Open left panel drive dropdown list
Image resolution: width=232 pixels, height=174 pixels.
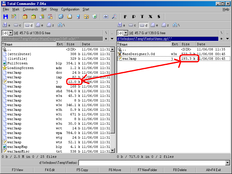[11, 33]
